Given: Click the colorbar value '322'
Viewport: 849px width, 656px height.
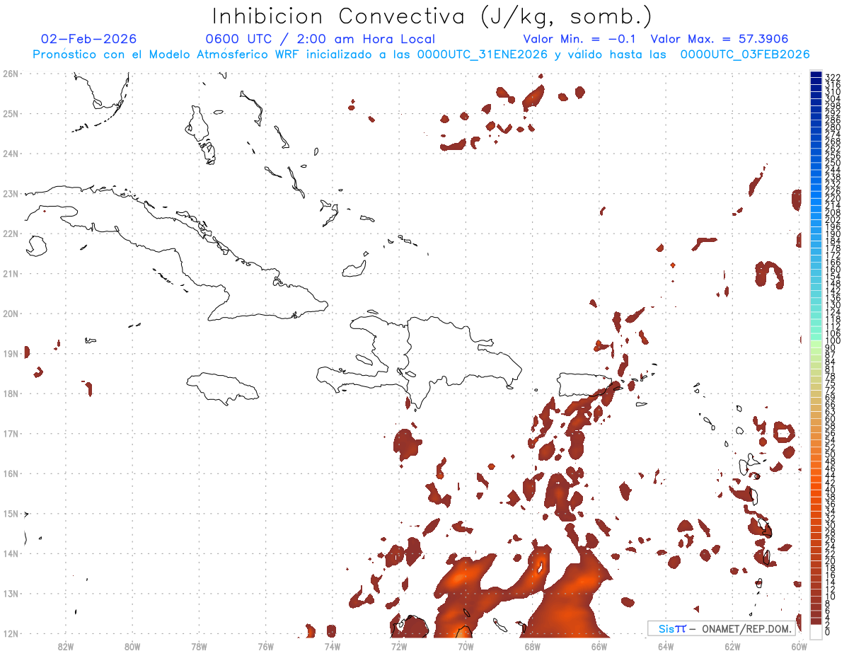Looking at the screenshot, I should pyautogui.click(x=833, y=77).
